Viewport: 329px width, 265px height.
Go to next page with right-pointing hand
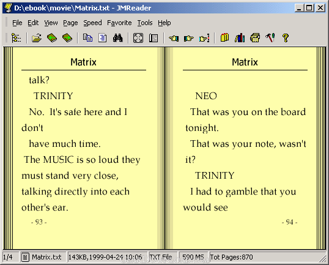tap(189, 38)
